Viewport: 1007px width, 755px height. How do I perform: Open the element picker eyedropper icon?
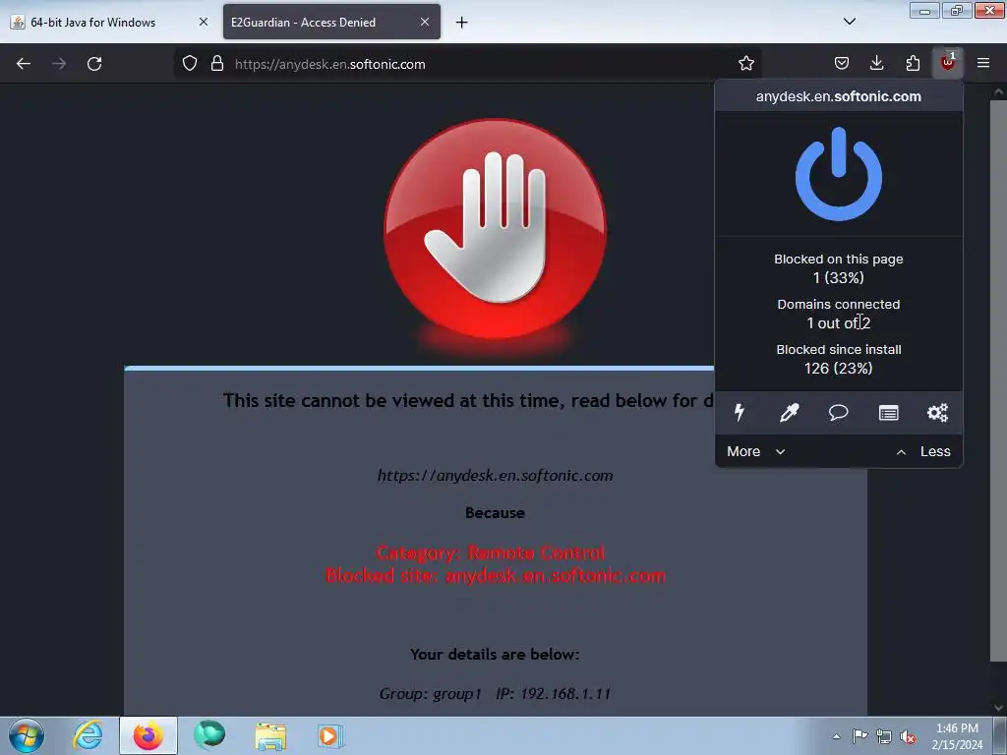point(789,412)
